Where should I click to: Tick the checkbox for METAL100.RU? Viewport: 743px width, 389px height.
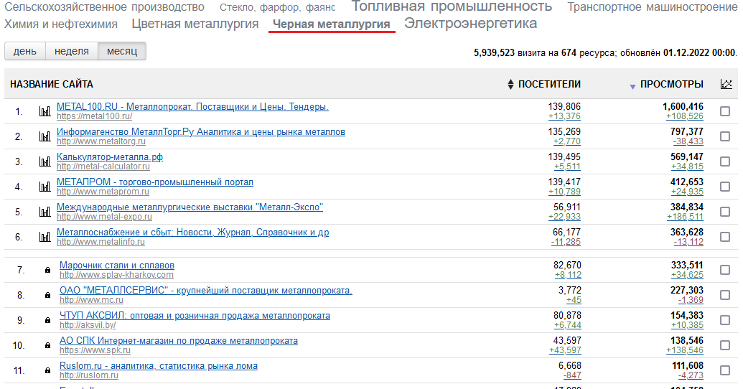coord(724,111)
